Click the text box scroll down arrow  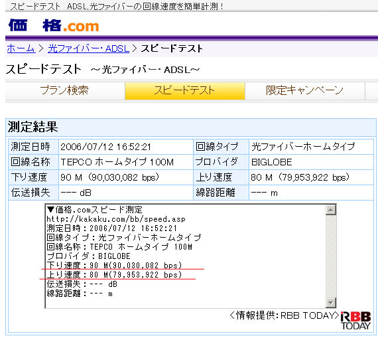(x=331, y=302)
